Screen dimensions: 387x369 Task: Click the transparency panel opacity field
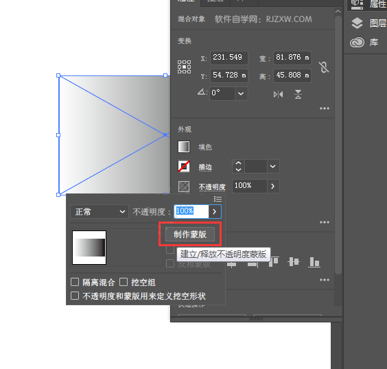[191, 211]
